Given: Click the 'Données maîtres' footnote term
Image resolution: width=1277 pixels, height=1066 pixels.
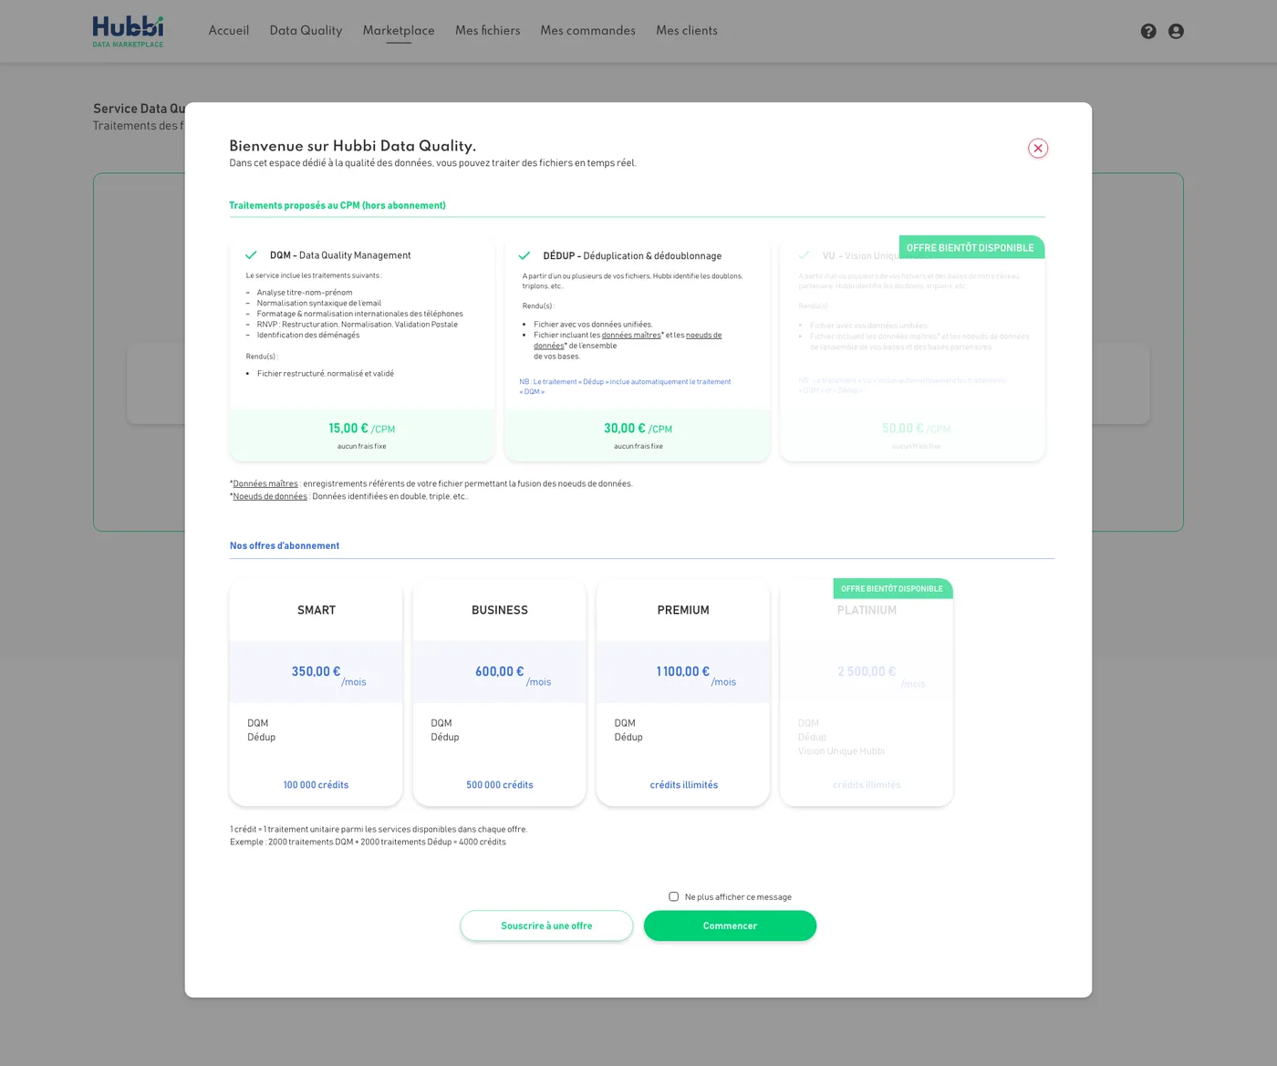Looking at the screenshot, I should pos(265,484).
